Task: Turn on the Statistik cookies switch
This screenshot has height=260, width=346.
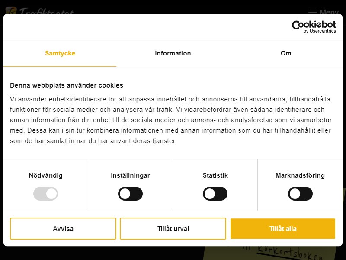Action: pos(215,194)
